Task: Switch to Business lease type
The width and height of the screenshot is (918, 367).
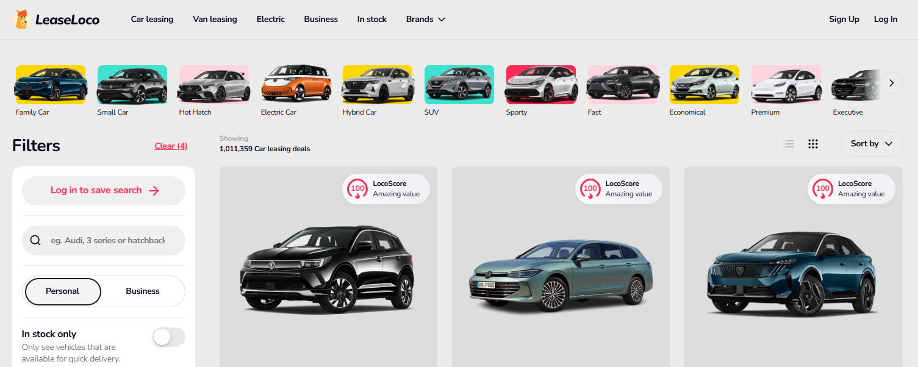Action: click(143, 291)
